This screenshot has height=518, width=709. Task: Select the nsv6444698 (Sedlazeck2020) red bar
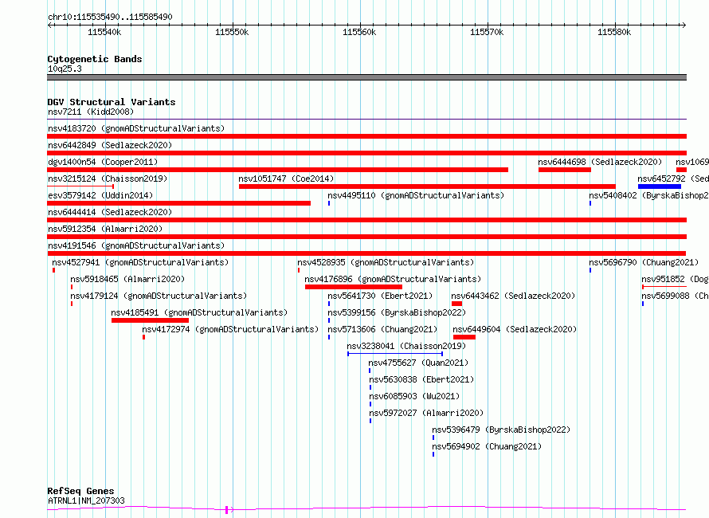[x=565, y=170]
